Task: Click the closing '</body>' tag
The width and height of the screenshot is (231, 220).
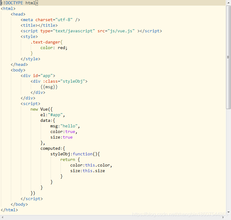Action: tap(19, 204)
